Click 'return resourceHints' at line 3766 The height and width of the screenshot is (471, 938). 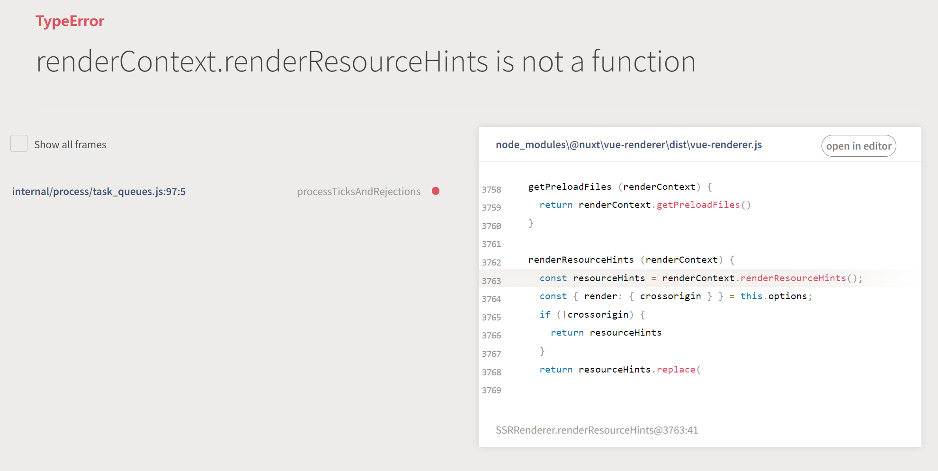tap(606, 333)
